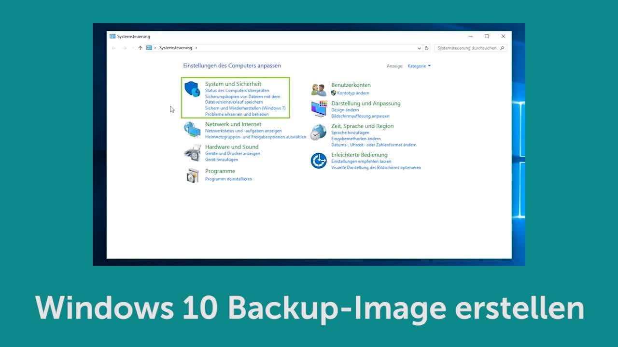
Task: Click the forward navigation arrow
Action: coord(125,48)
